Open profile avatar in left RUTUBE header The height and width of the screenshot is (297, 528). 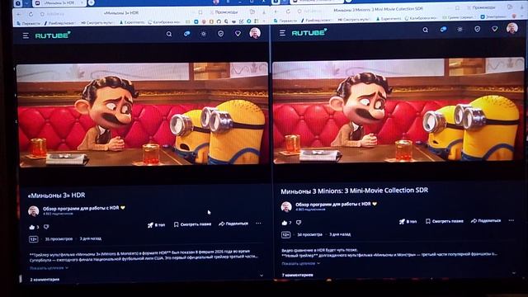point(255,33)
